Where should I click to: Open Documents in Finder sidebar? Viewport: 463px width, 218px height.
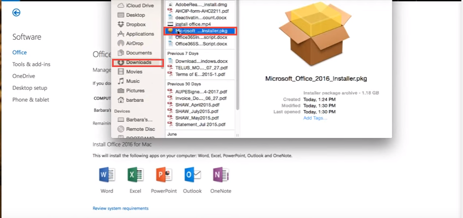click(x=134, y=53)
